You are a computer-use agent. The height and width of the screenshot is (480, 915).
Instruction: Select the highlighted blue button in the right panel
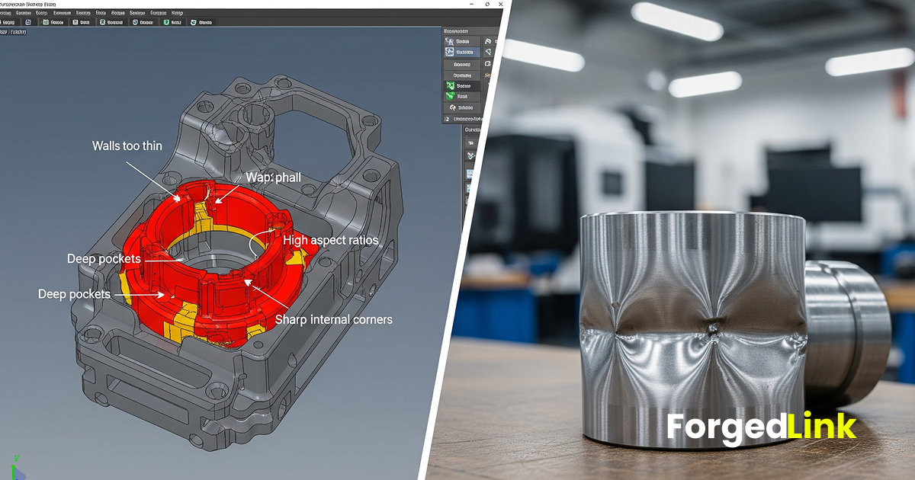coord(462,53)
